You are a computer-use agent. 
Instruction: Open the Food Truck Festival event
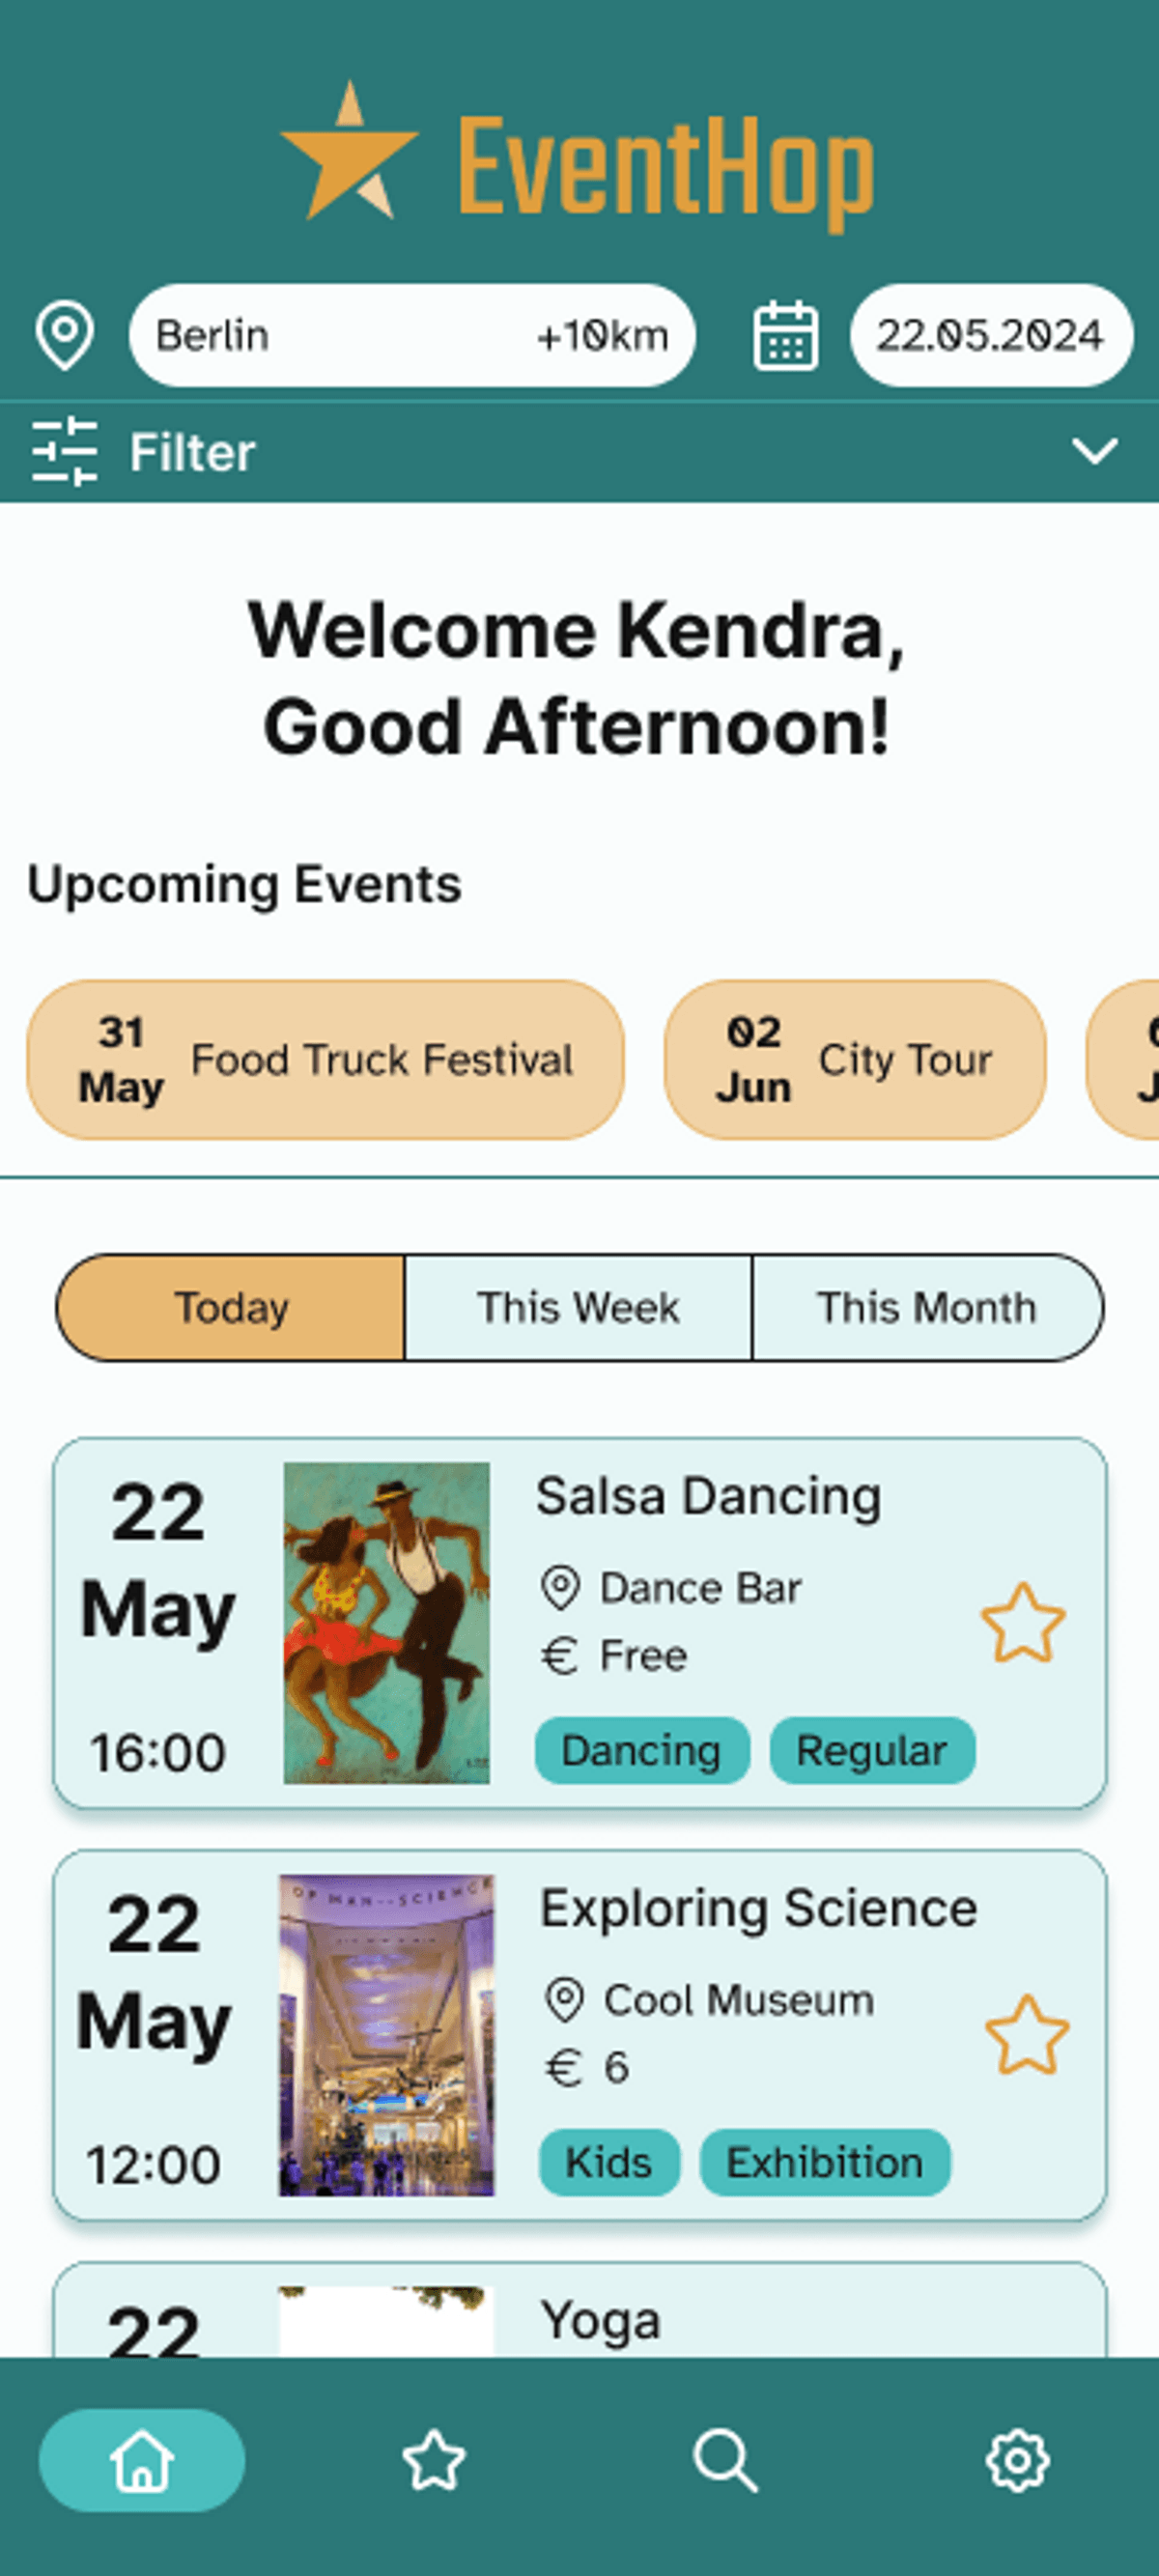[326, 1059]
